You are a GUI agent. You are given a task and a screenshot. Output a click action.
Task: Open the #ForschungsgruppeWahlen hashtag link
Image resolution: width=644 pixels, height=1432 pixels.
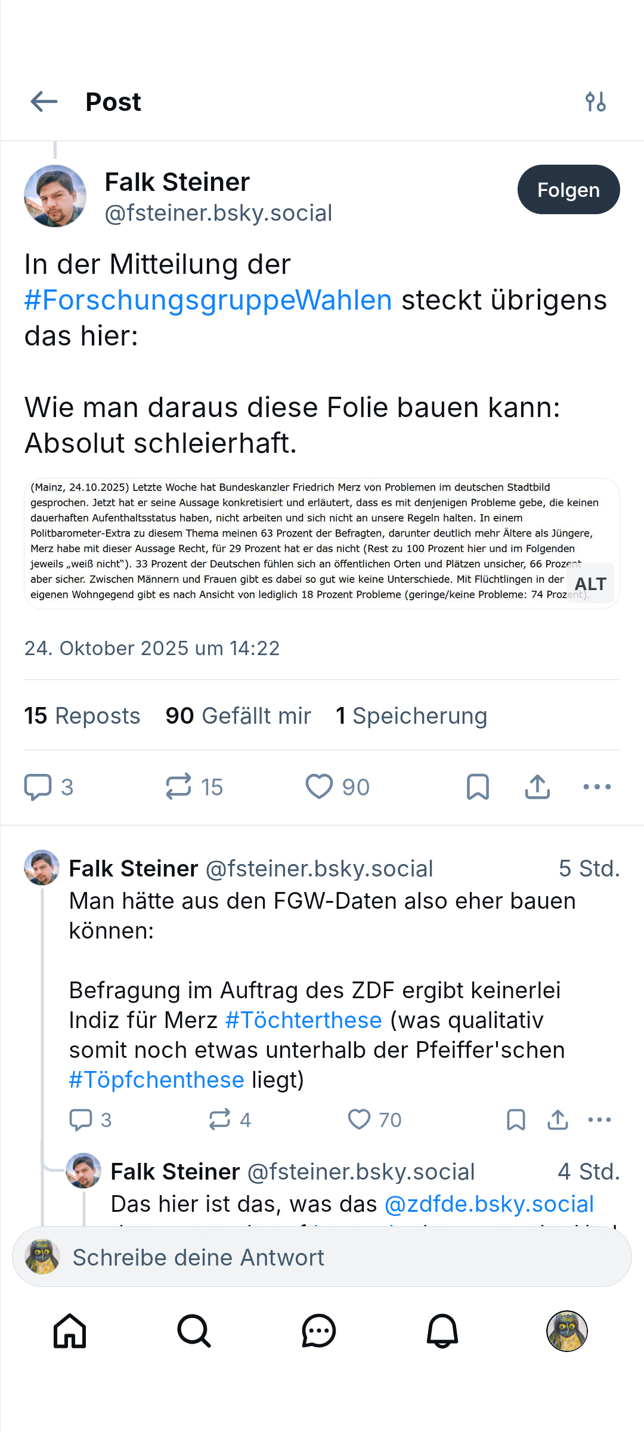(208, 300)
